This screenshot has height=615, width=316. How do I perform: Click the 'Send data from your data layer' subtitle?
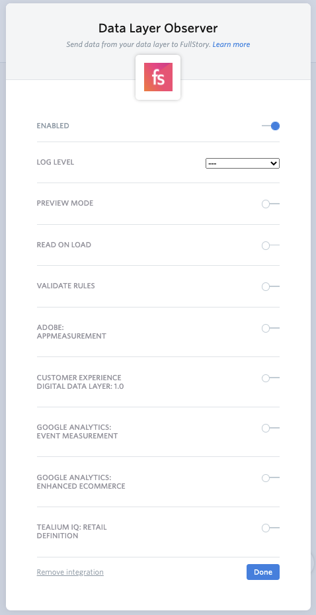tap(138, 44)
